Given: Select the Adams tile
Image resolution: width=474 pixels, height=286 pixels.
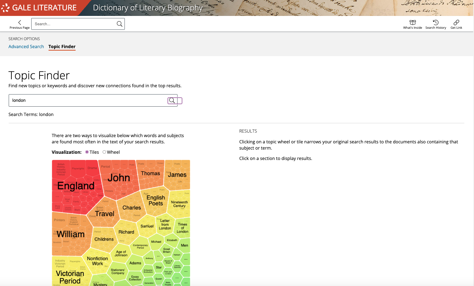Looking at the screenshot, I should pyautogui.click(x=135, y=263).
